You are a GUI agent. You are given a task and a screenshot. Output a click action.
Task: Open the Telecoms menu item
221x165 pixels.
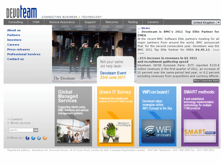click(x=112, y=22)
